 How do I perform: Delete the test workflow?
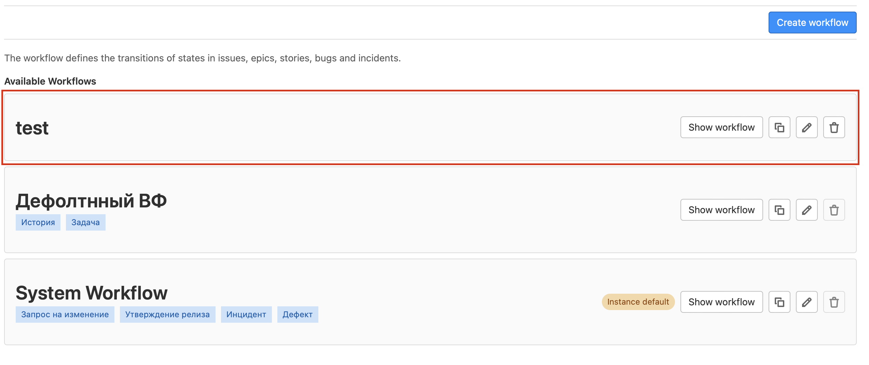pos(834,127)
